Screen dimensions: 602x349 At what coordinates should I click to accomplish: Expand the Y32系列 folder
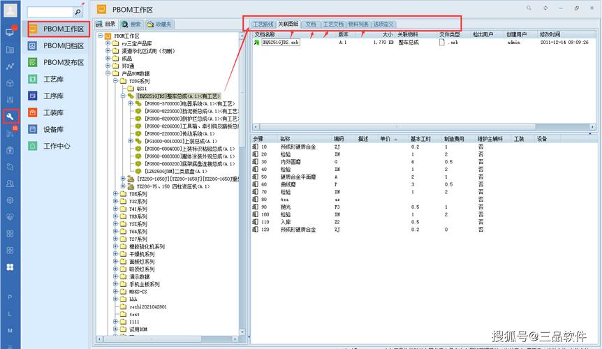coord(115,201)
